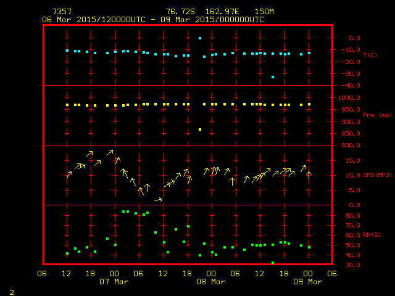Click the 08 Mar date label
This screenshot has width=395, height=296.
[x=211, y=282]
